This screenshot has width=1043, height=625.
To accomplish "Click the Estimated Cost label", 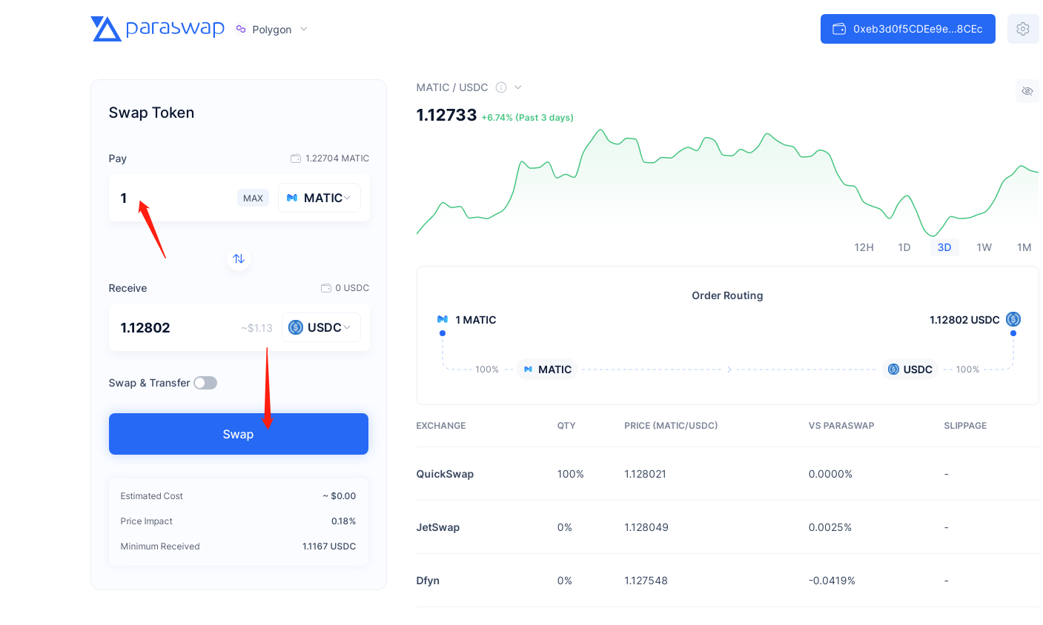I will tap(151, 496).
